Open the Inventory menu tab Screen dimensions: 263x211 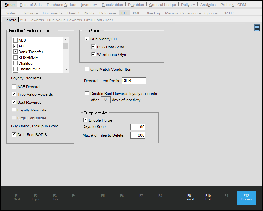(89, 5)
